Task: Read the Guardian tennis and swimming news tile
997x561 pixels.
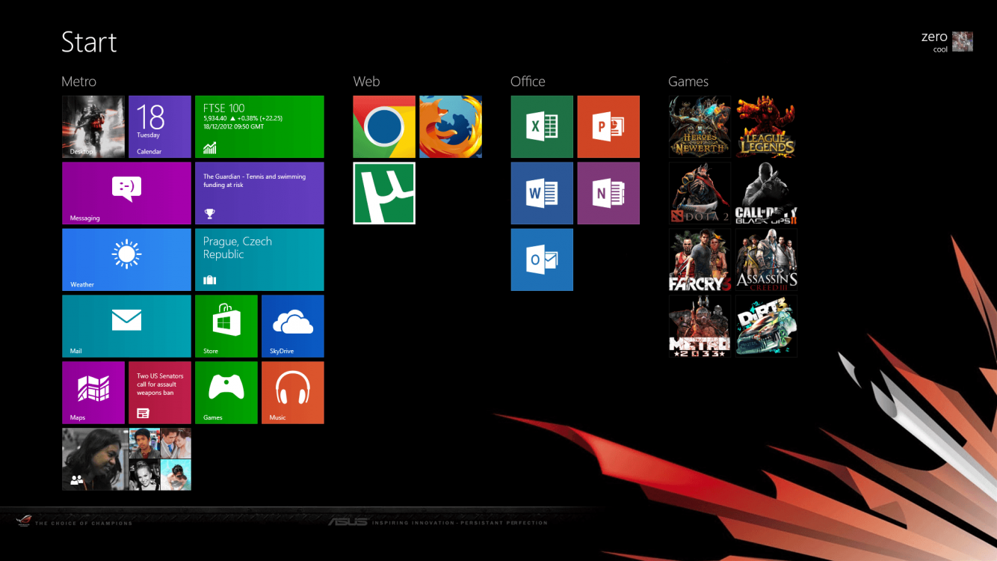Action: click(259, 193)
